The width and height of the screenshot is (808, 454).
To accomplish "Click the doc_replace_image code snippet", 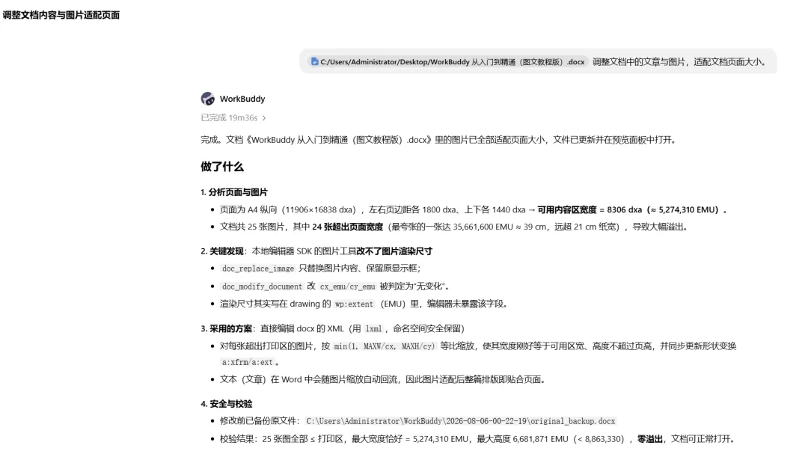I will pyautogui.click(x=257, y=269).
